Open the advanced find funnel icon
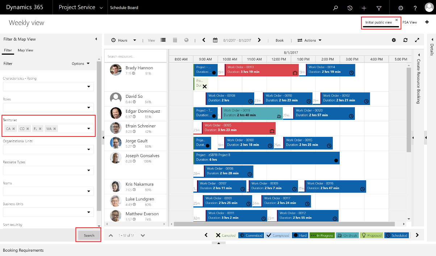Screen dimensions: 436x256 coord(379,8)
